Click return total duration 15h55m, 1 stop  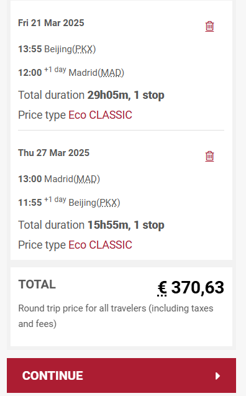[125, 225]
